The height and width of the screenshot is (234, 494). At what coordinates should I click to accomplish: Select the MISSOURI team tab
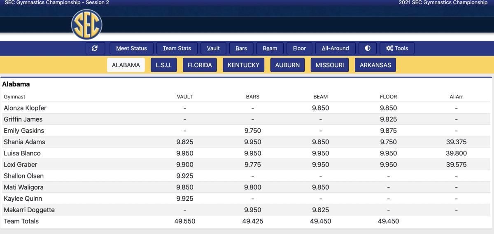point(330,65)
